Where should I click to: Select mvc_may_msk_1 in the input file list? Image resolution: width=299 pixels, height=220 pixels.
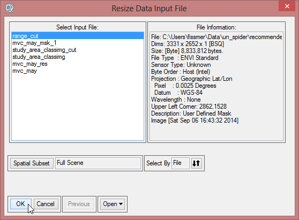coord(78,43)
